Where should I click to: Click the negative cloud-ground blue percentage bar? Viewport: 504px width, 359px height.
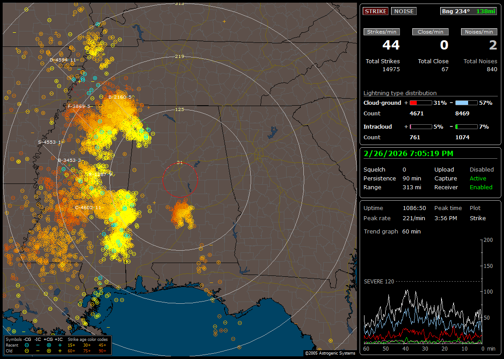pyautogui.click(x=466, y=103)
